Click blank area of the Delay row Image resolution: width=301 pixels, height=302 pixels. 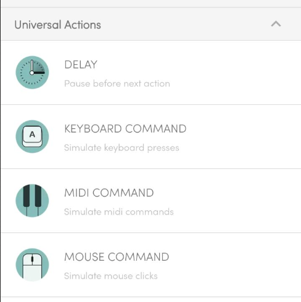coord(236,73)
